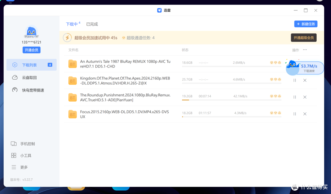Click the BT folder icon of Focus 2015
331x194 pixels.
coord(72,114)
